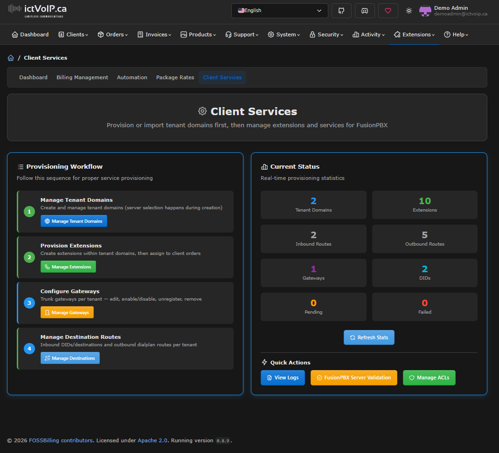The width and height of the screenshot is (499, 453).
Task: Click the chart icon beside Current Status
Action: point(264,167)
